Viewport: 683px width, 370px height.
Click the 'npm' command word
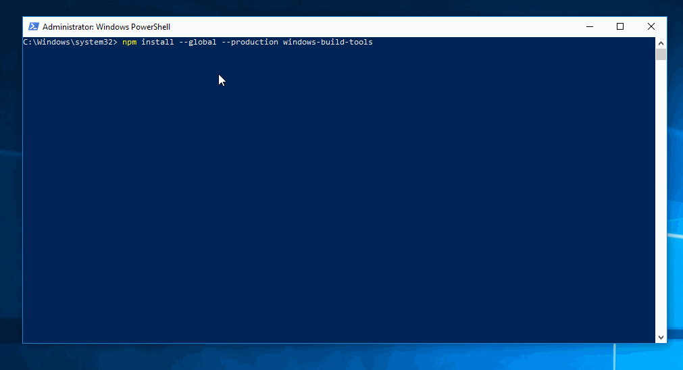pyautogui.click(x=129, y=43)
